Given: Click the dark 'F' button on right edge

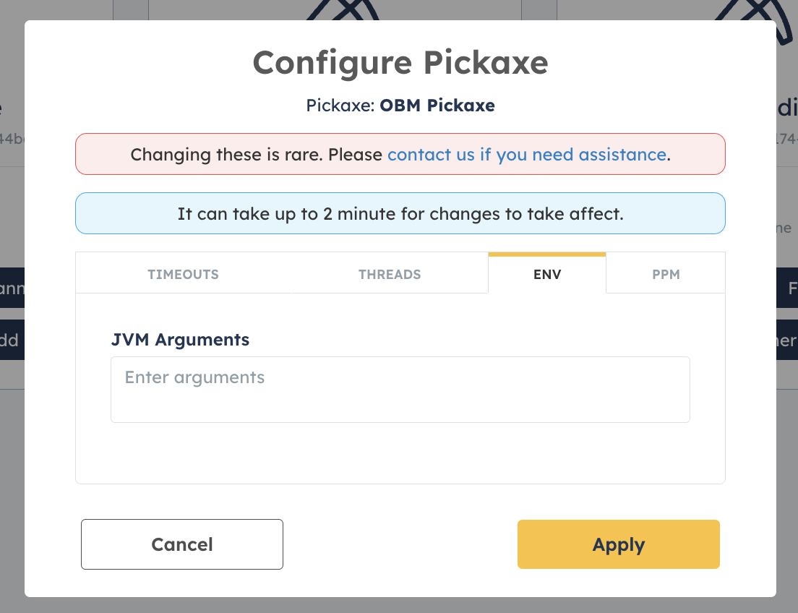Looking at the screenshot, I should 791,288.
